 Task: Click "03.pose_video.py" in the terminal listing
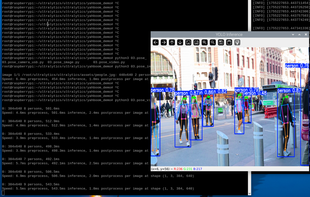tap(109, 62)
